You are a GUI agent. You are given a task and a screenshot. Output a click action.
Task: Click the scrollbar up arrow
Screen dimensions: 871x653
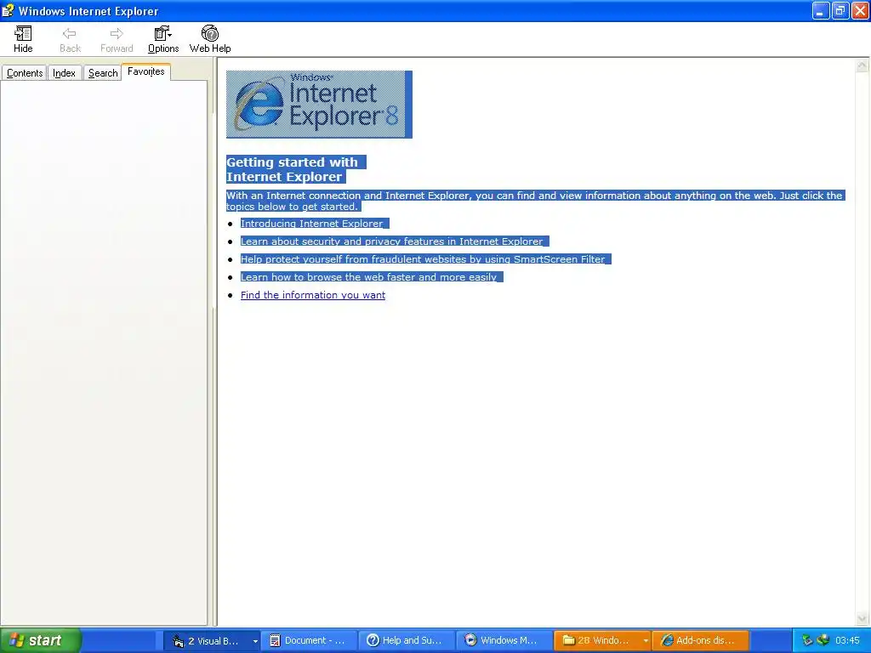pyautogui.click(x=862, y=65)
